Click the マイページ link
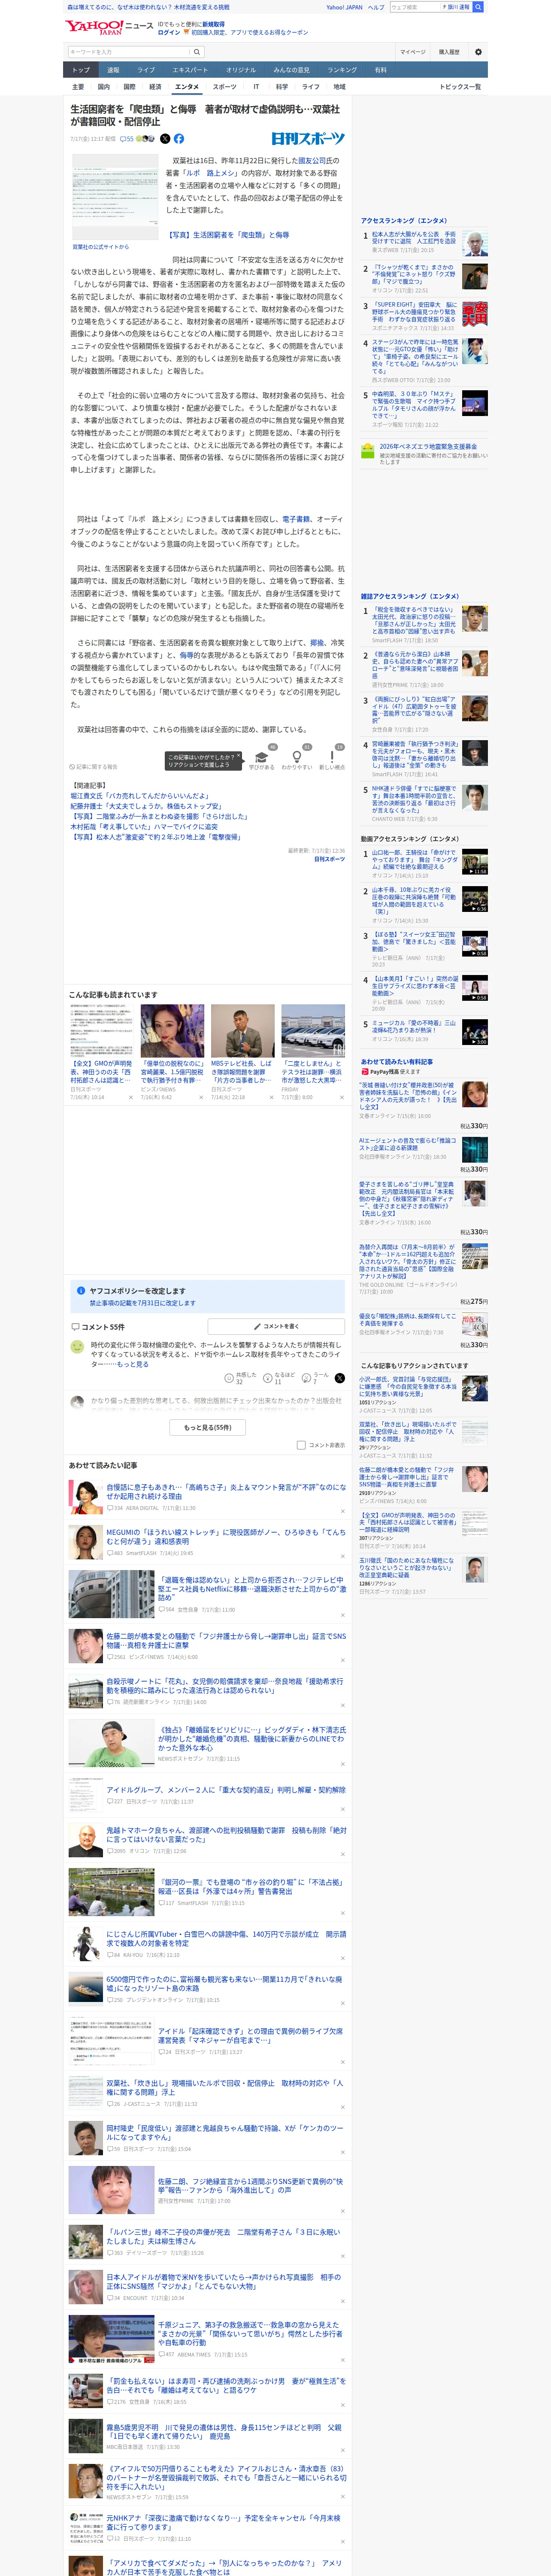This screenshot has width=551, height=2576. [412, 52]
